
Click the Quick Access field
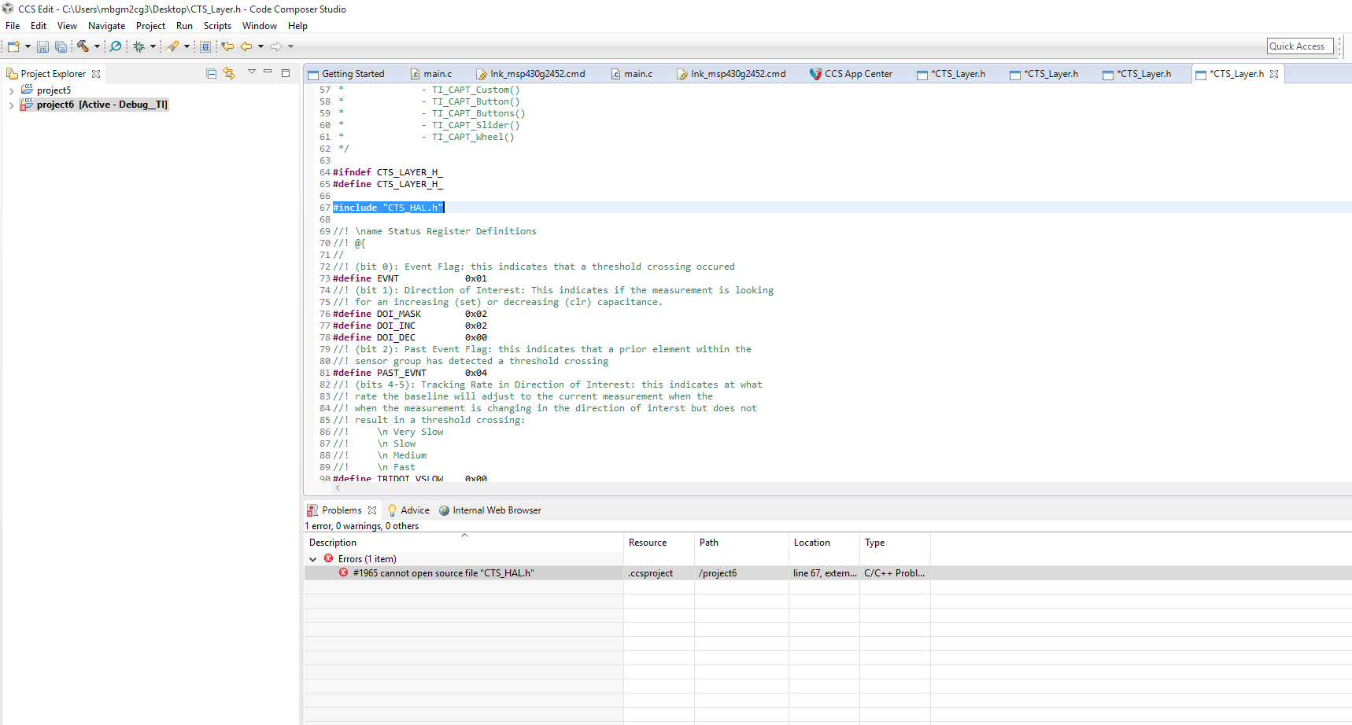pos(1300,46)
